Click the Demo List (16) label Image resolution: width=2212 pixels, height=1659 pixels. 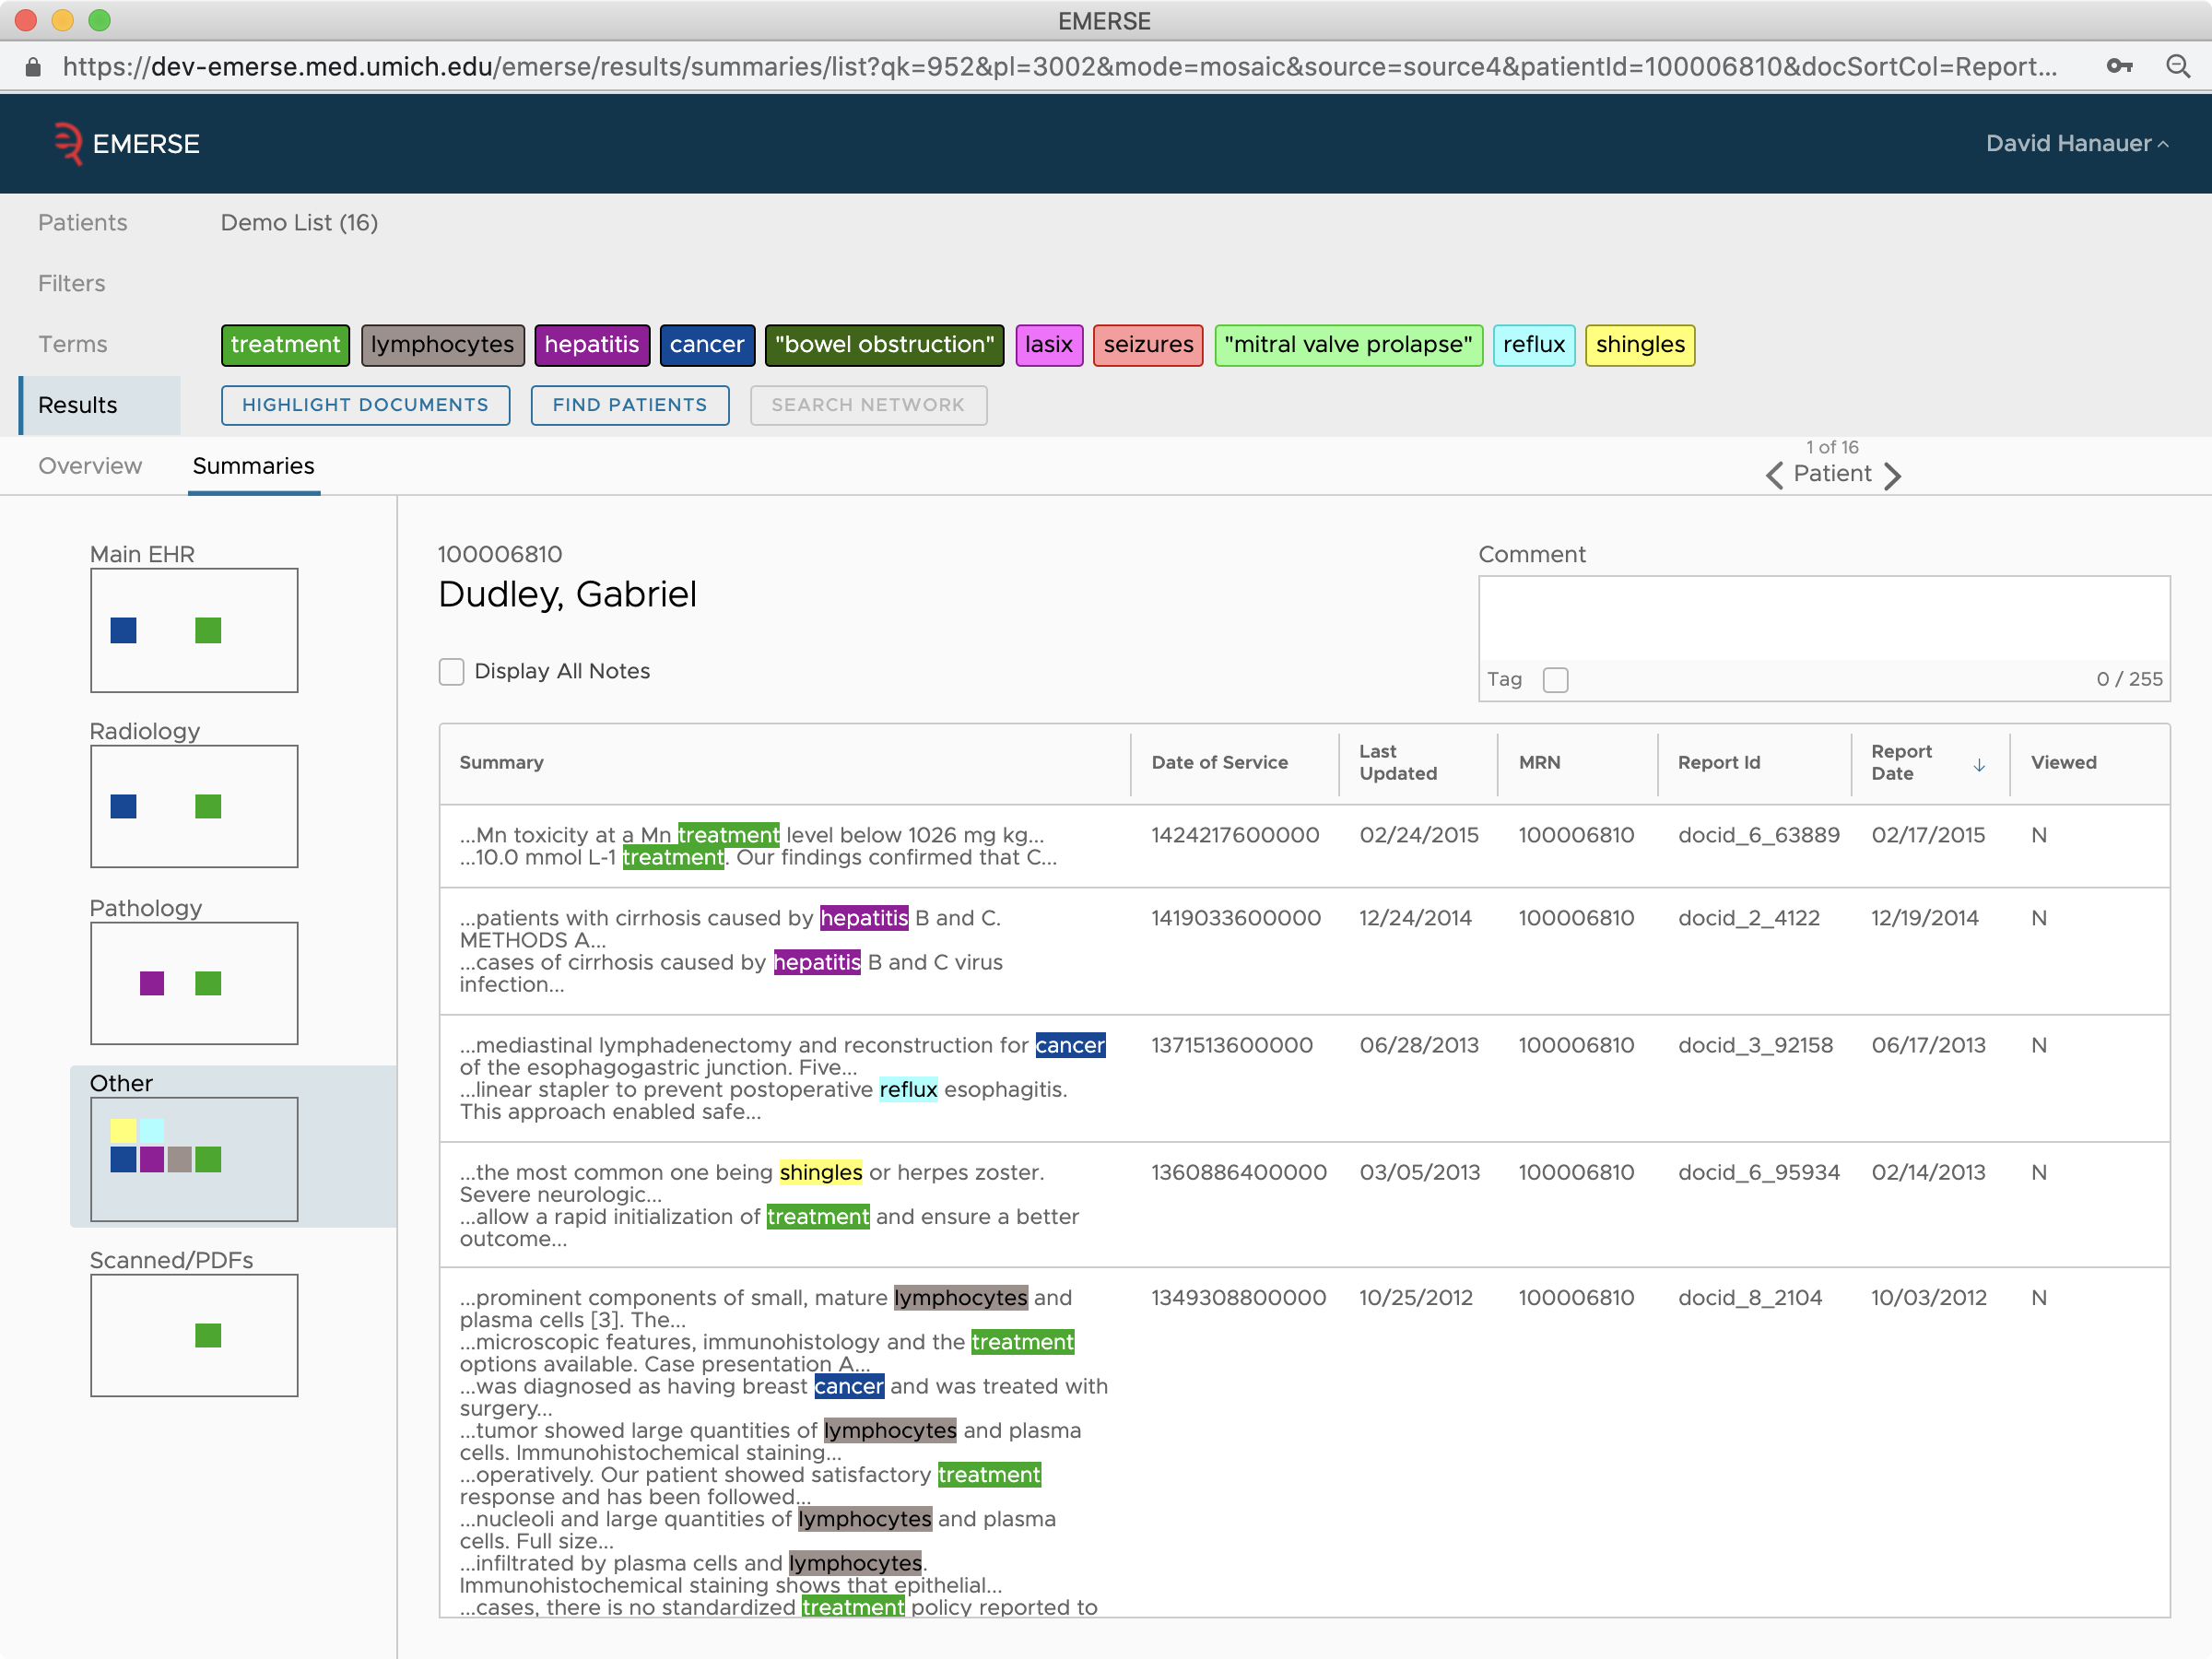click(x=299, y=223)
